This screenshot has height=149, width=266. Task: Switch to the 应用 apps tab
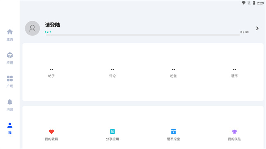pyautogui.click(x=10, y=58)
